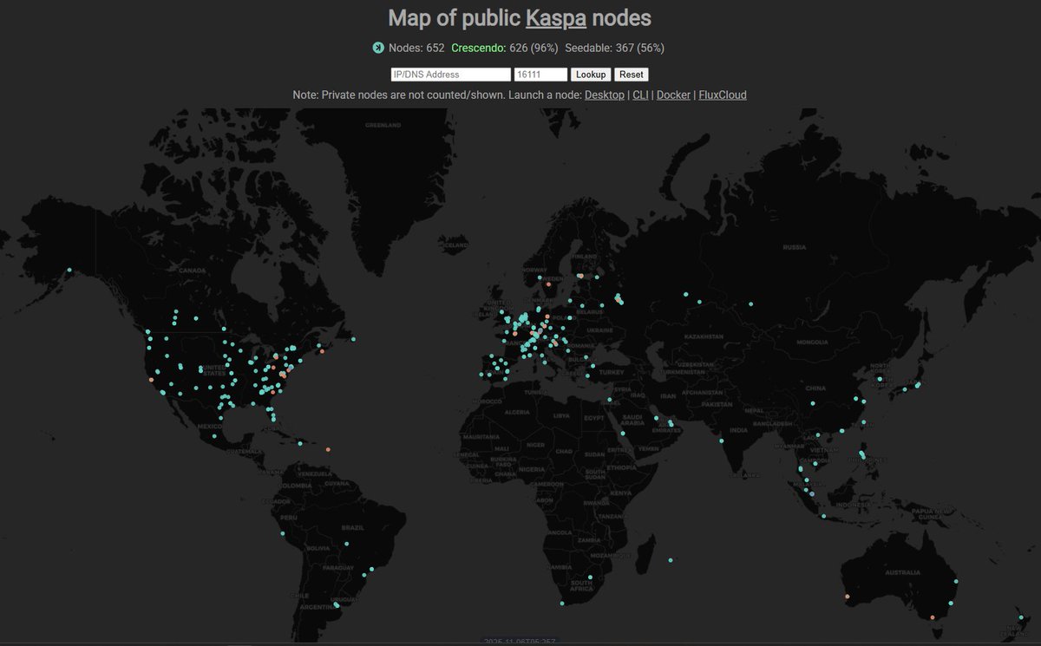Open the FluxCloud node launch link
This screenshot has height=646, width=1041.
coord(723,95)
